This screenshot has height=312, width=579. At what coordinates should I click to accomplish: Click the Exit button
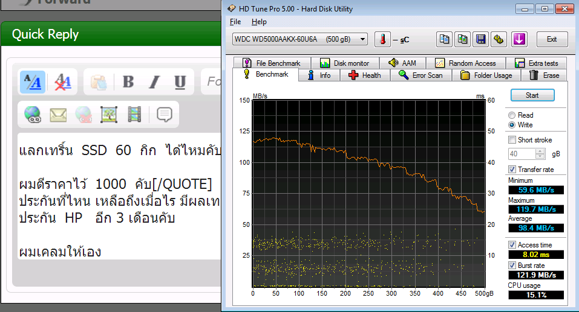point(552,39)
